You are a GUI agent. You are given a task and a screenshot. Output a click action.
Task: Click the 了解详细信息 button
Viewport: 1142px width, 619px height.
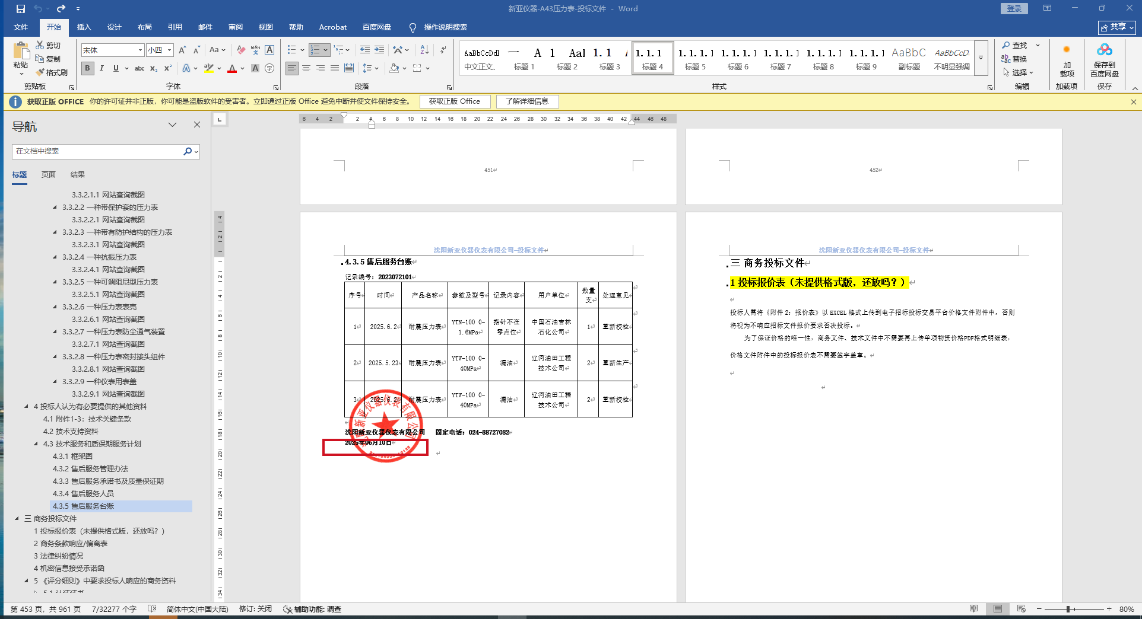[527, 101]
